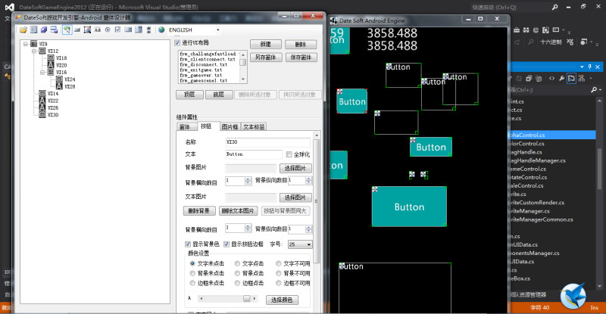The height and width of the screenshot is (314, 606).
Task: Toggle the 进行UI布局 checkbox
Action: click(x=178, y=43)
